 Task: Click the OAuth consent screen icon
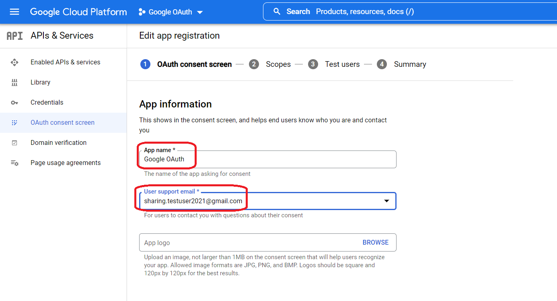[x=14, y=123]
